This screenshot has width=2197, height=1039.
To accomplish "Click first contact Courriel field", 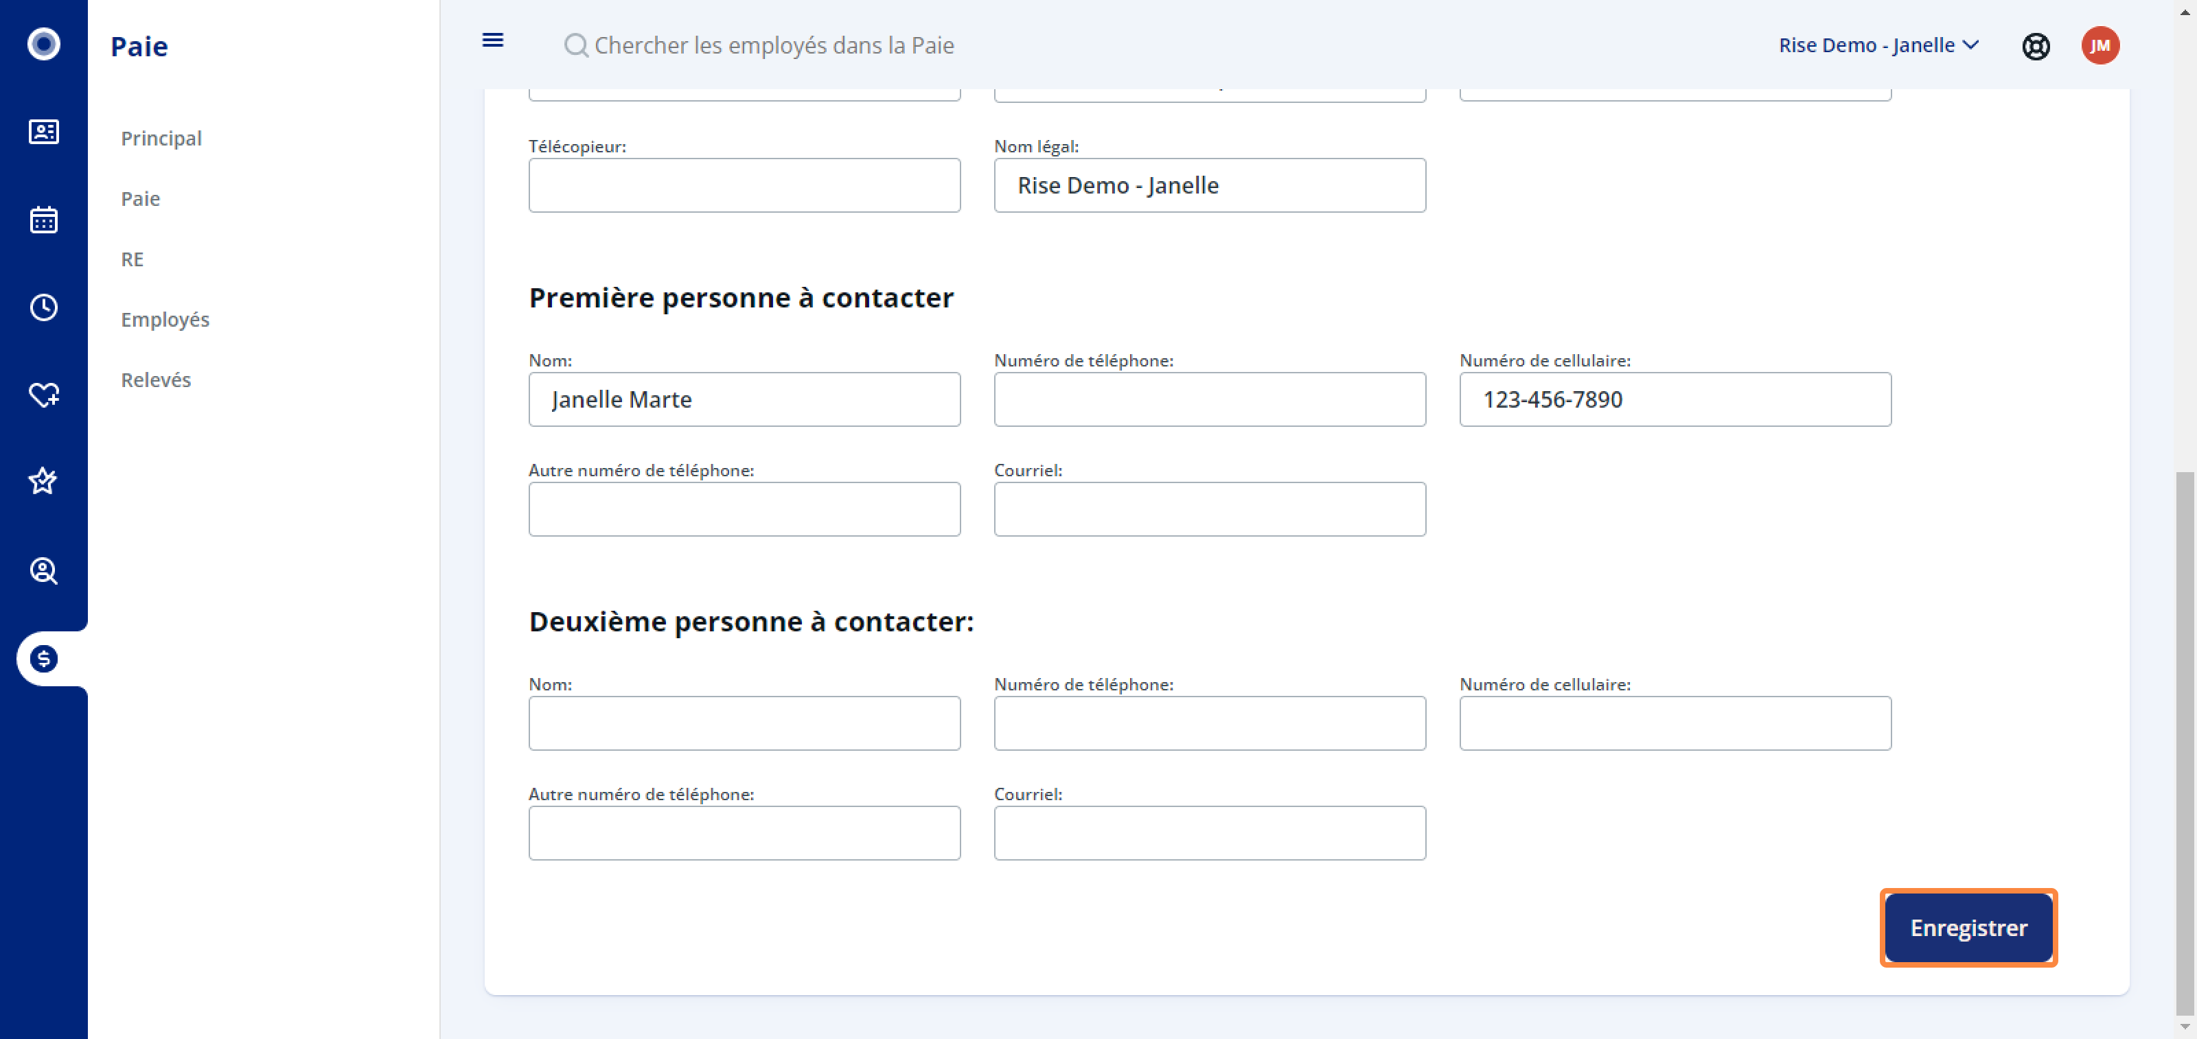I will click(1209, 509).
